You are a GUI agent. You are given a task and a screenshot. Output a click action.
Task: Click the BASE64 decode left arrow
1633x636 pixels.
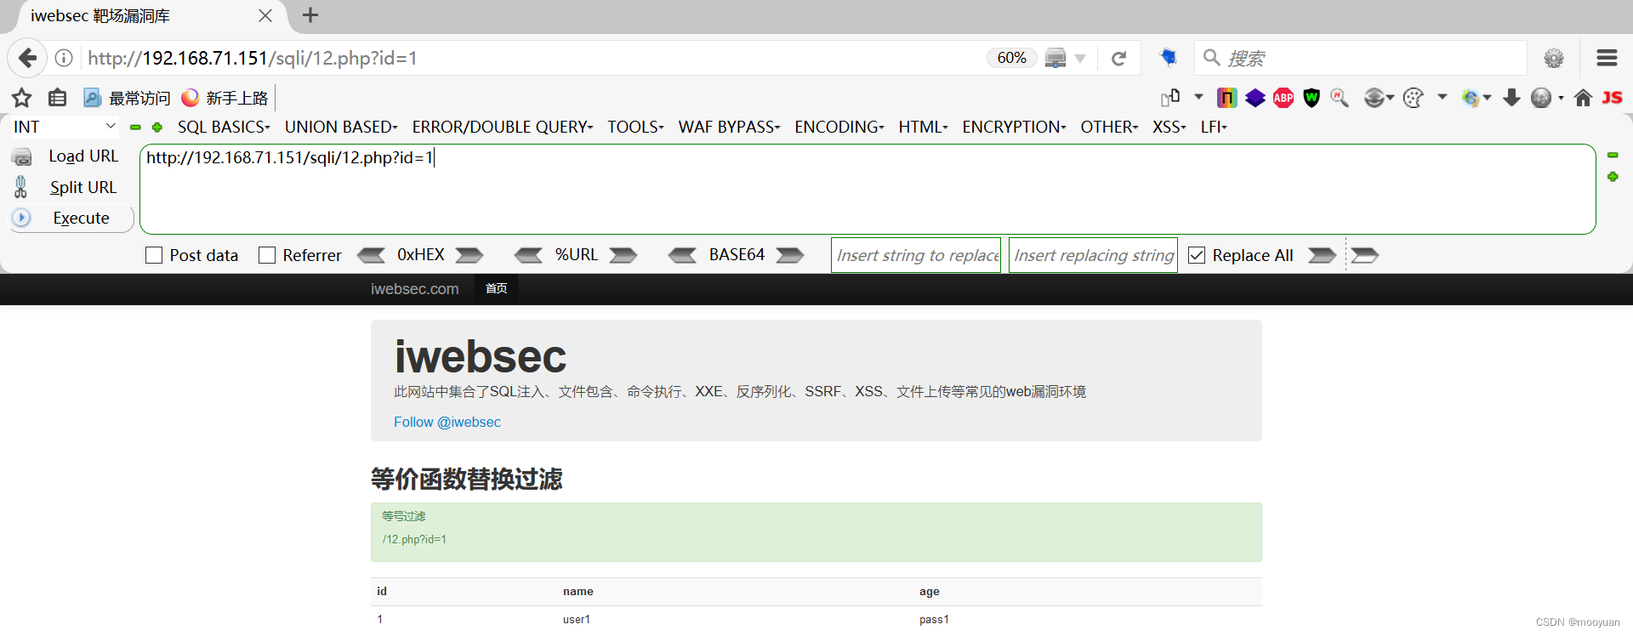click(x=683, y=255)
